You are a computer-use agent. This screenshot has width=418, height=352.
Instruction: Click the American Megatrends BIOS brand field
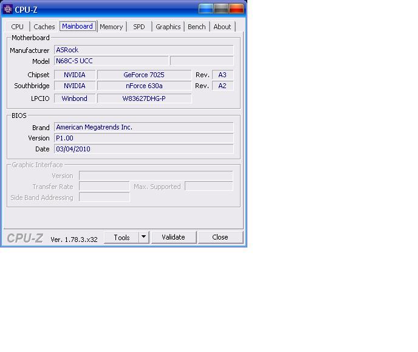[143, 127]
